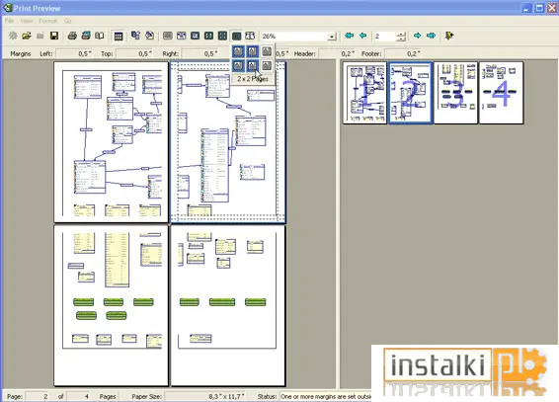Pick bottom-left cell in page grid popup

[238, 65]
